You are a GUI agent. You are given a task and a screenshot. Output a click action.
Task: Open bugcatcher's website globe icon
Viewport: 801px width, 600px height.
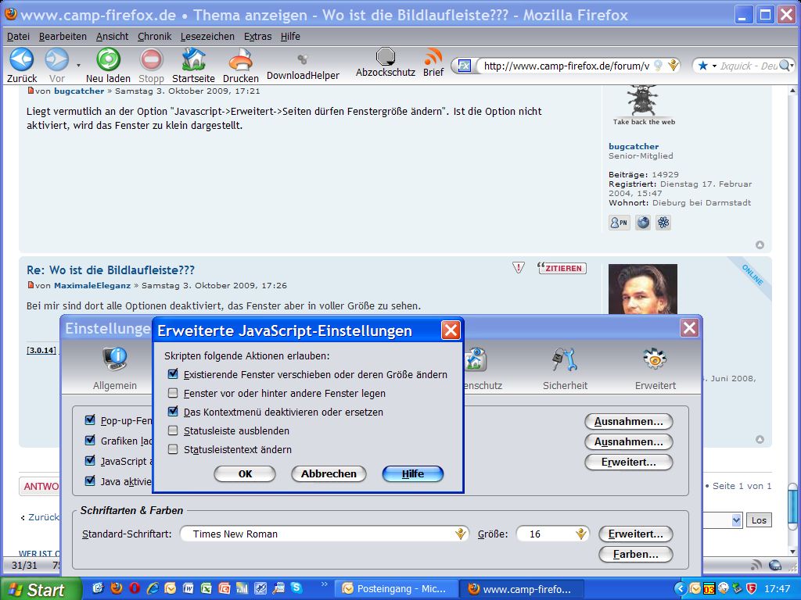tap(643, 223)
